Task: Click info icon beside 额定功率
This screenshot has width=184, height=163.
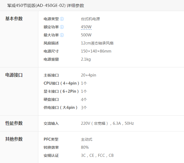Action: tap(62, 27)
